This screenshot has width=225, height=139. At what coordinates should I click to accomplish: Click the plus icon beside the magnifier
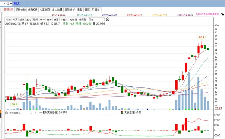(11, 3)
